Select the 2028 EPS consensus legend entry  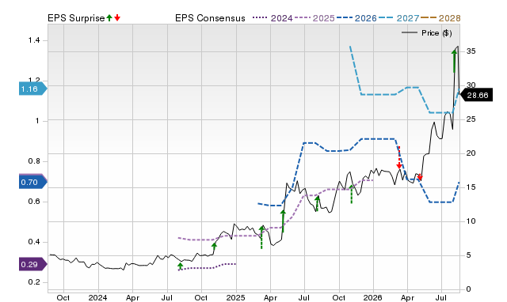click(x=440, y=18)
